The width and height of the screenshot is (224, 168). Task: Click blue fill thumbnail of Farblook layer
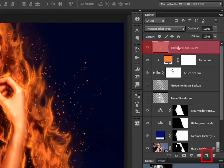(160, 136)
